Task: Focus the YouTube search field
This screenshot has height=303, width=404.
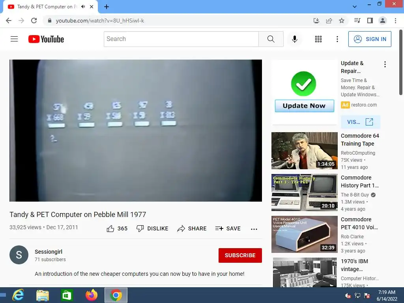Action: pos(181,39)
